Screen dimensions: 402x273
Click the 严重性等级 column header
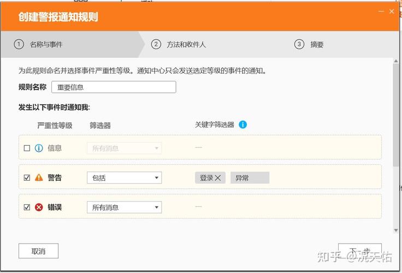pyautogui.click(x=55, y=126)
